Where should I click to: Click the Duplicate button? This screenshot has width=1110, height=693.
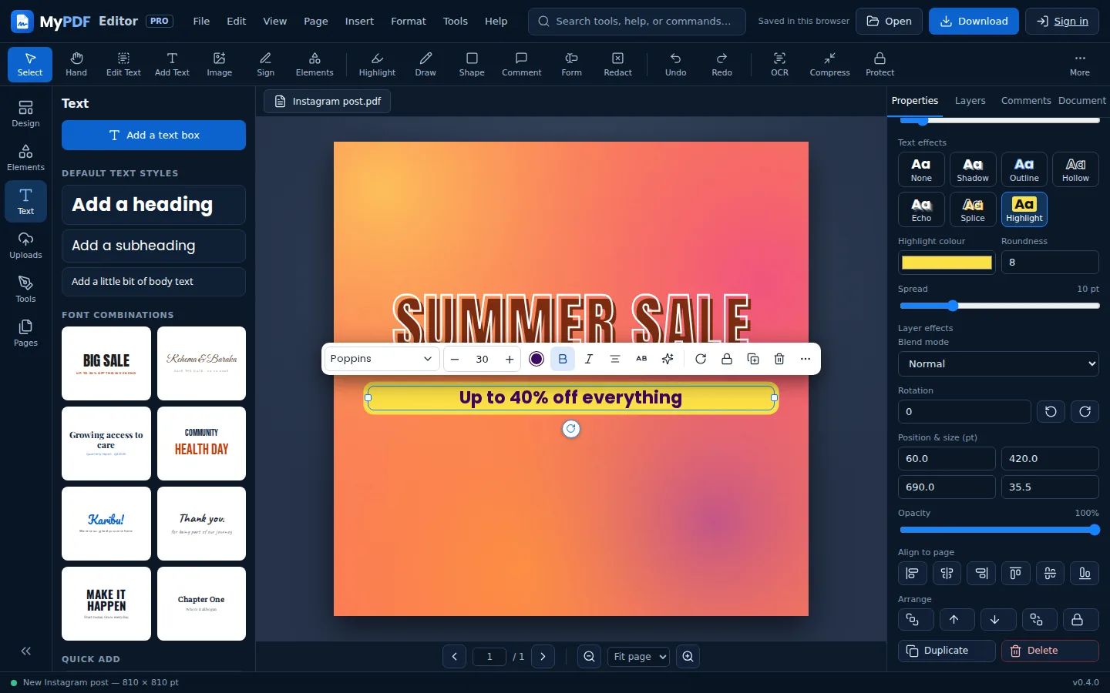(947, 651)
